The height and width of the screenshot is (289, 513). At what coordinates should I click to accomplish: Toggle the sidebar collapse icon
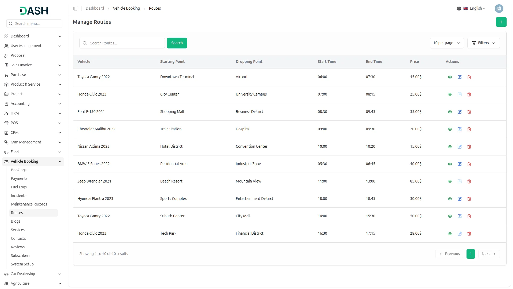coord(75,9)
